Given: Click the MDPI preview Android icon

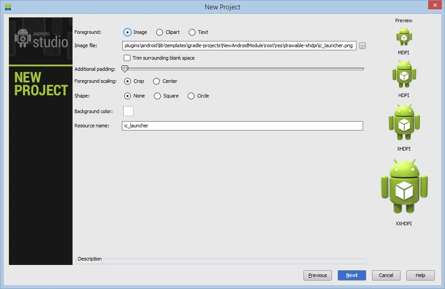Looking at the screenshot, I should tap(404, 37).
